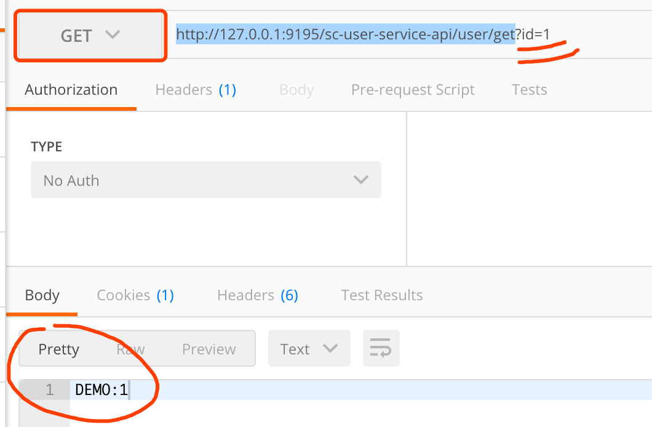The width and height of the screenshot is (652, 427).
Task: Select the Raw view button
Action: pyautogui.click(x=130, y=349)
